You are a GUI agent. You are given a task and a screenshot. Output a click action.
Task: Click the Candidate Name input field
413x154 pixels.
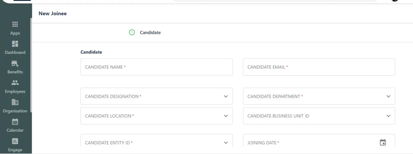[156, 67]
